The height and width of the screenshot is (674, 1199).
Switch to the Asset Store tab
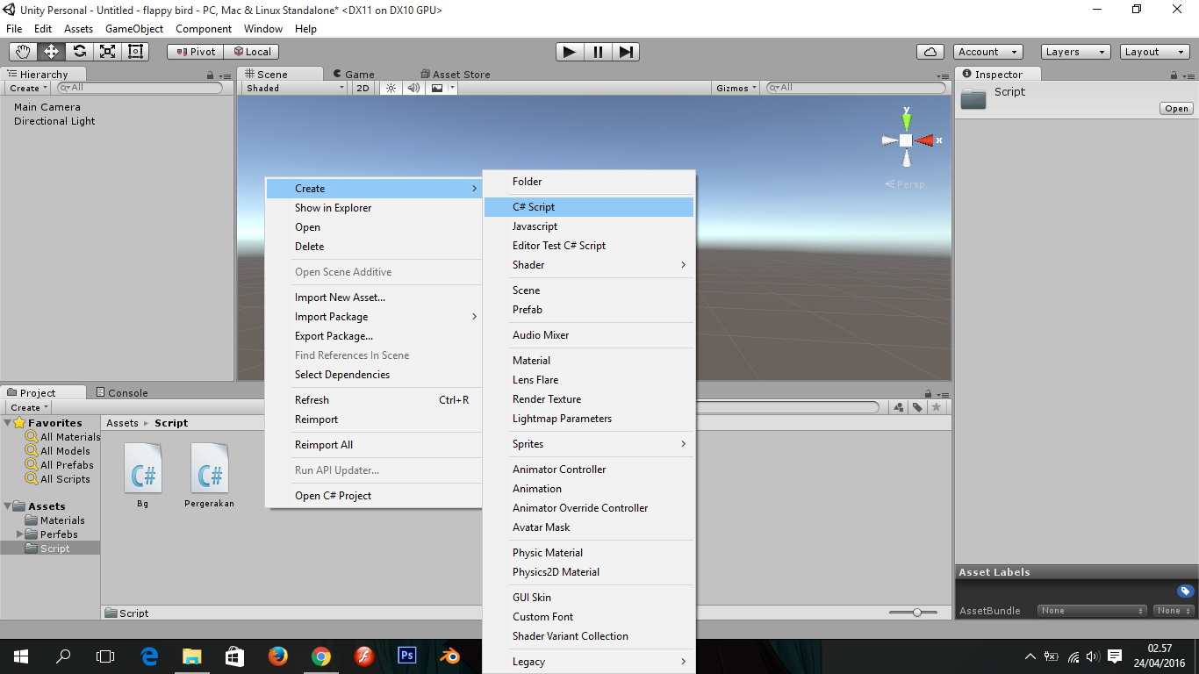point(455,75)
